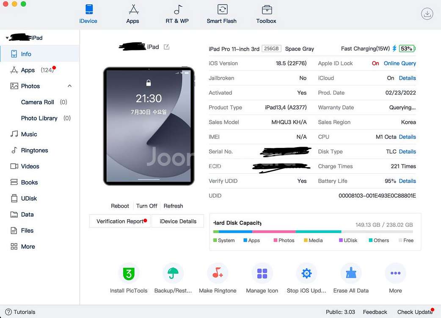Click the Free legend color swatch
The width and height of the screenshot is (441, 318).
coord(400,240)
